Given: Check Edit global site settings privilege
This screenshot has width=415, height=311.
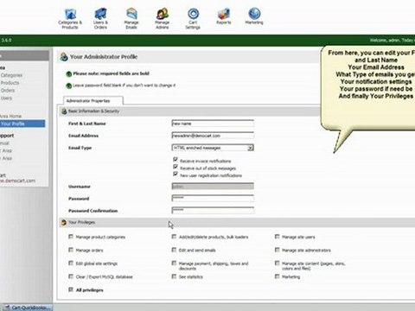Looking at the screenshot, I should point(71,263).
